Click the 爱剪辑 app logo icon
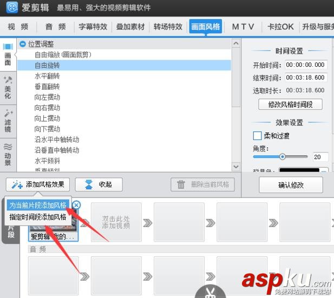This screenshot has width=334, height=298. click(12, 8)
